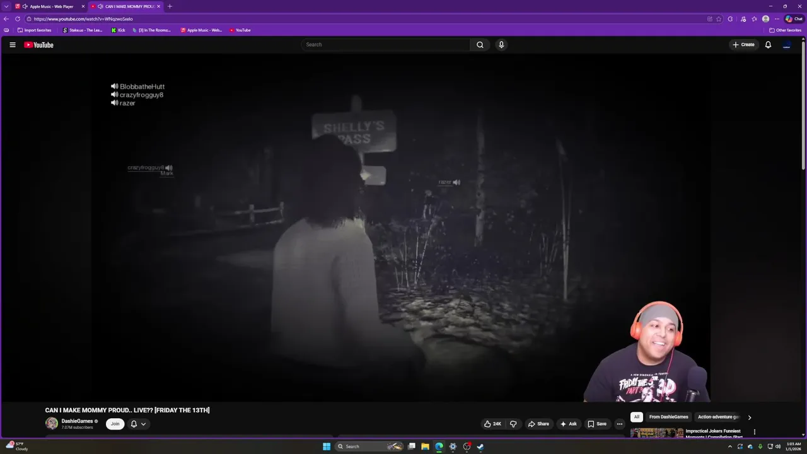The width and height of the screenshot is (807, 454).
Task: Add this page to favorites star
Action: pos(719,19)
